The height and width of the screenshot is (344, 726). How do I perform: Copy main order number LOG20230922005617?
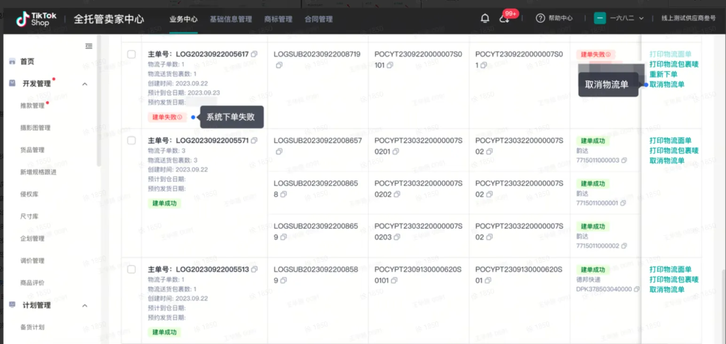[x=254, y=54]
